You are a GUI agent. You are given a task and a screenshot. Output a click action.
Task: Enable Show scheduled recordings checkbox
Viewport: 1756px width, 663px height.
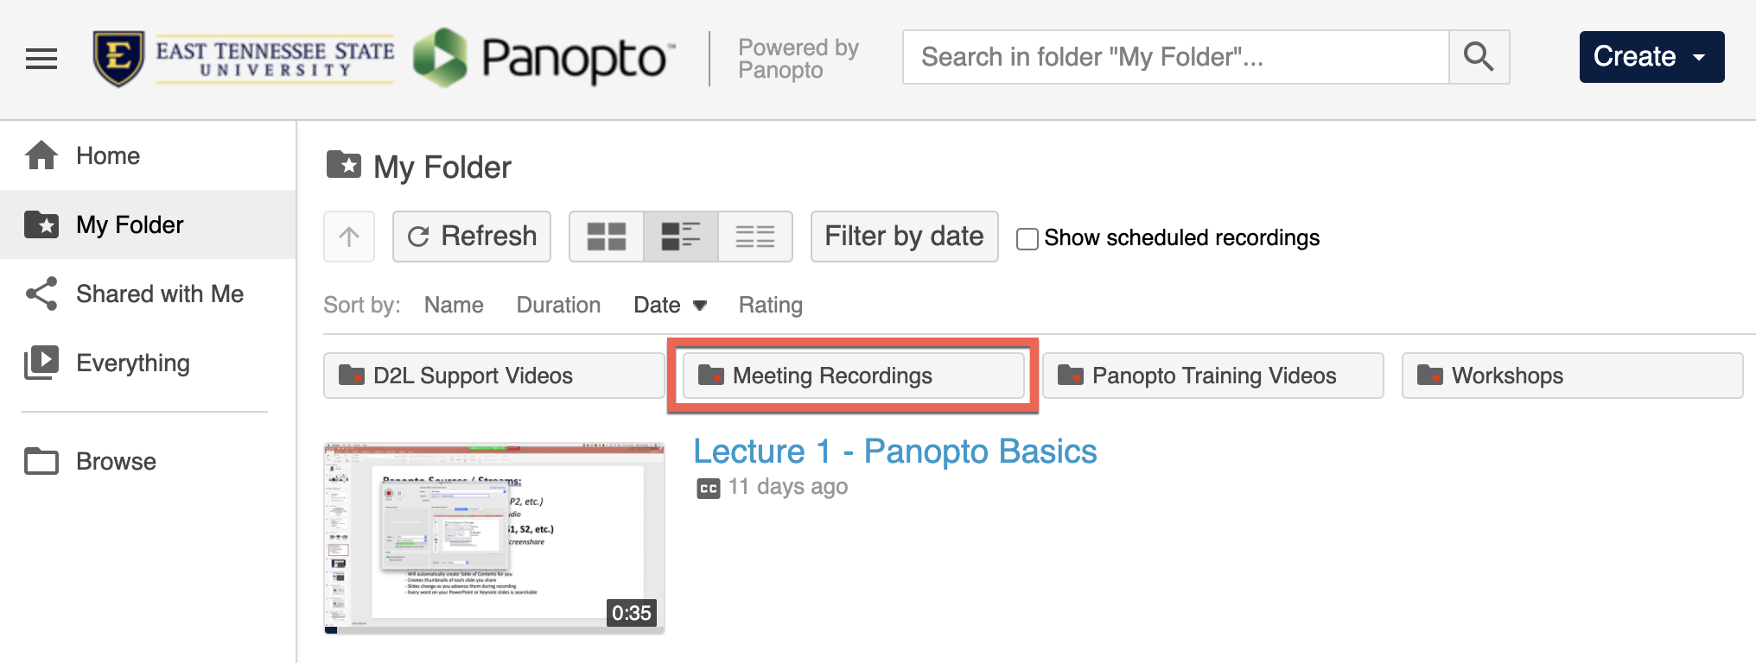1028,238
